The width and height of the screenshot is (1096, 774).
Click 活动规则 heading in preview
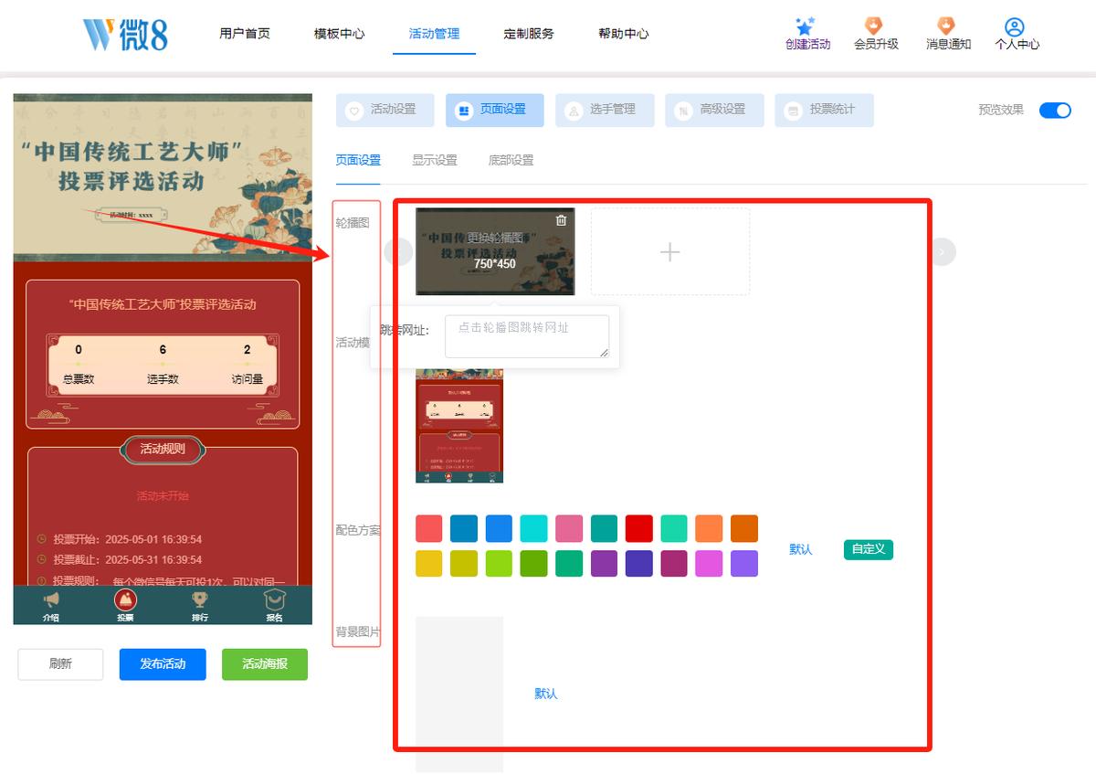click(163, 449)
